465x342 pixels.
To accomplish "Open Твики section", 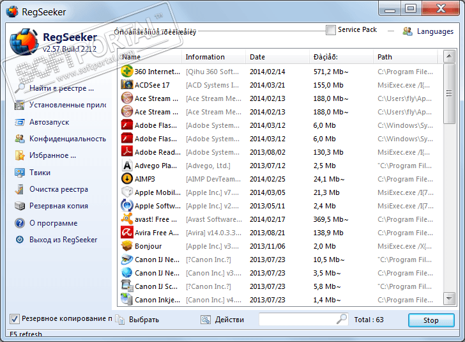I will click(40, 173).
